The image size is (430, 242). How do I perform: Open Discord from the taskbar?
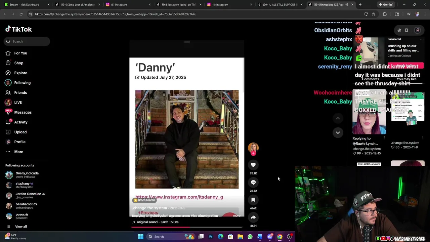click(x=270, y=237)
